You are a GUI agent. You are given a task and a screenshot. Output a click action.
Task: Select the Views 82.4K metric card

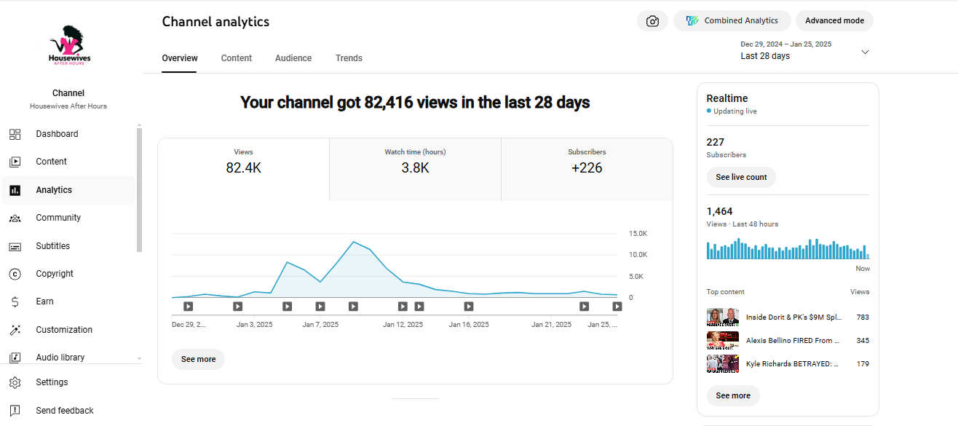tap(244, 169)
